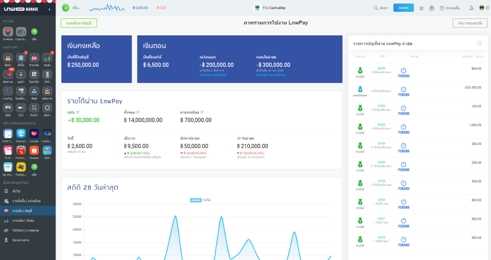Click the green ถอนเงินจากบัญชี button
The image size is (491, 260).
79,23
